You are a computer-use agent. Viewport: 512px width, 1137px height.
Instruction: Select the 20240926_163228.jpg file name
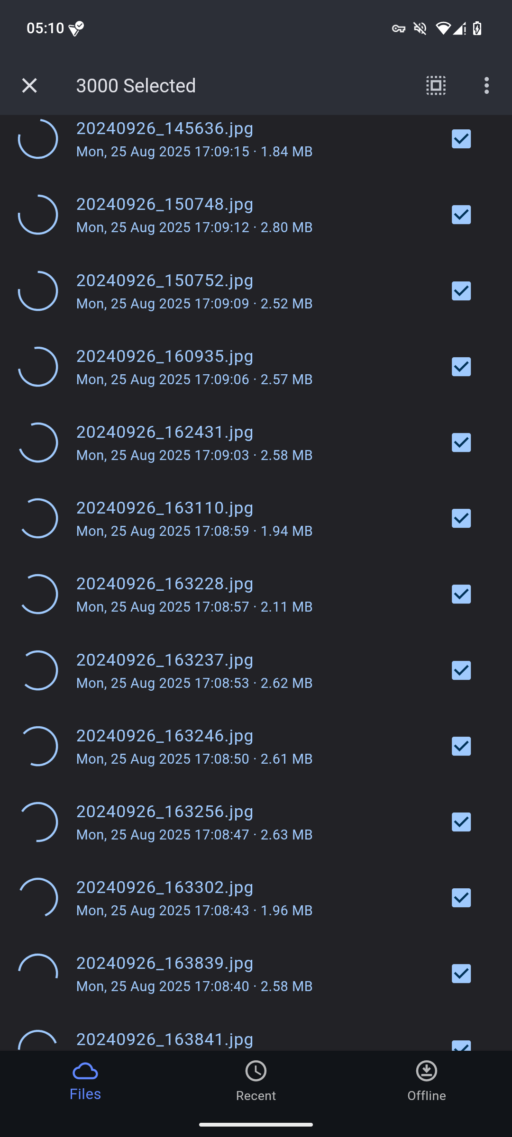(x=165, y=584)
